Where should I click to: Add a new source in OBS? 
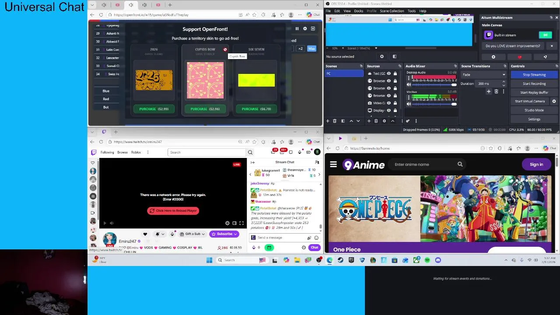[x=369, y=121]
